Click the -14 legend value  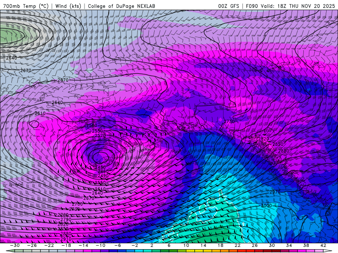pyautogui.click(x=83, y=245)
